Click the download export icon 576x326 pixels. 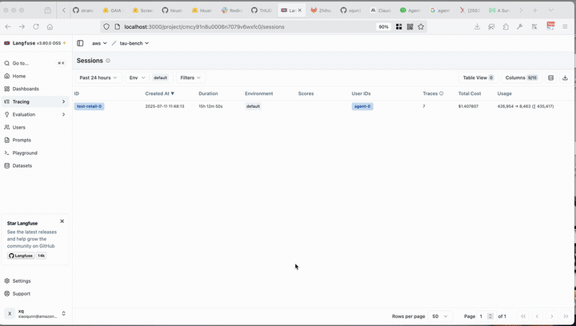[565, 78]
